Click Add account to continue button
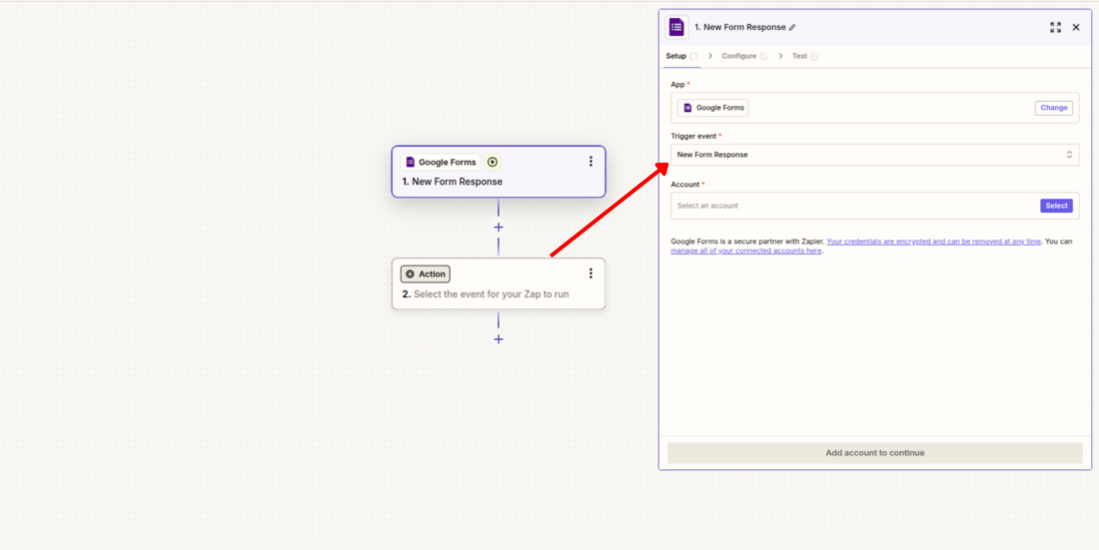The width and height of the screenshot is (1099, 550). 875,452
